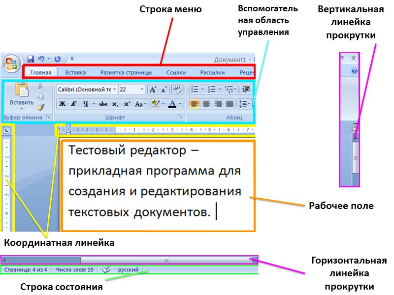Click the Страница: 4 из 4 status
Image resolution: width=394 pixels, height=295 pixels.
click(x=26, y=269)
